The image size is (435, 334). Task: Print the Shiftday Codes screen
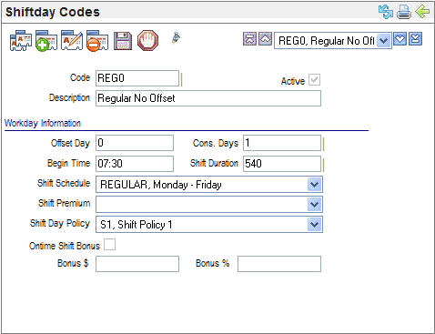[404, 12]
